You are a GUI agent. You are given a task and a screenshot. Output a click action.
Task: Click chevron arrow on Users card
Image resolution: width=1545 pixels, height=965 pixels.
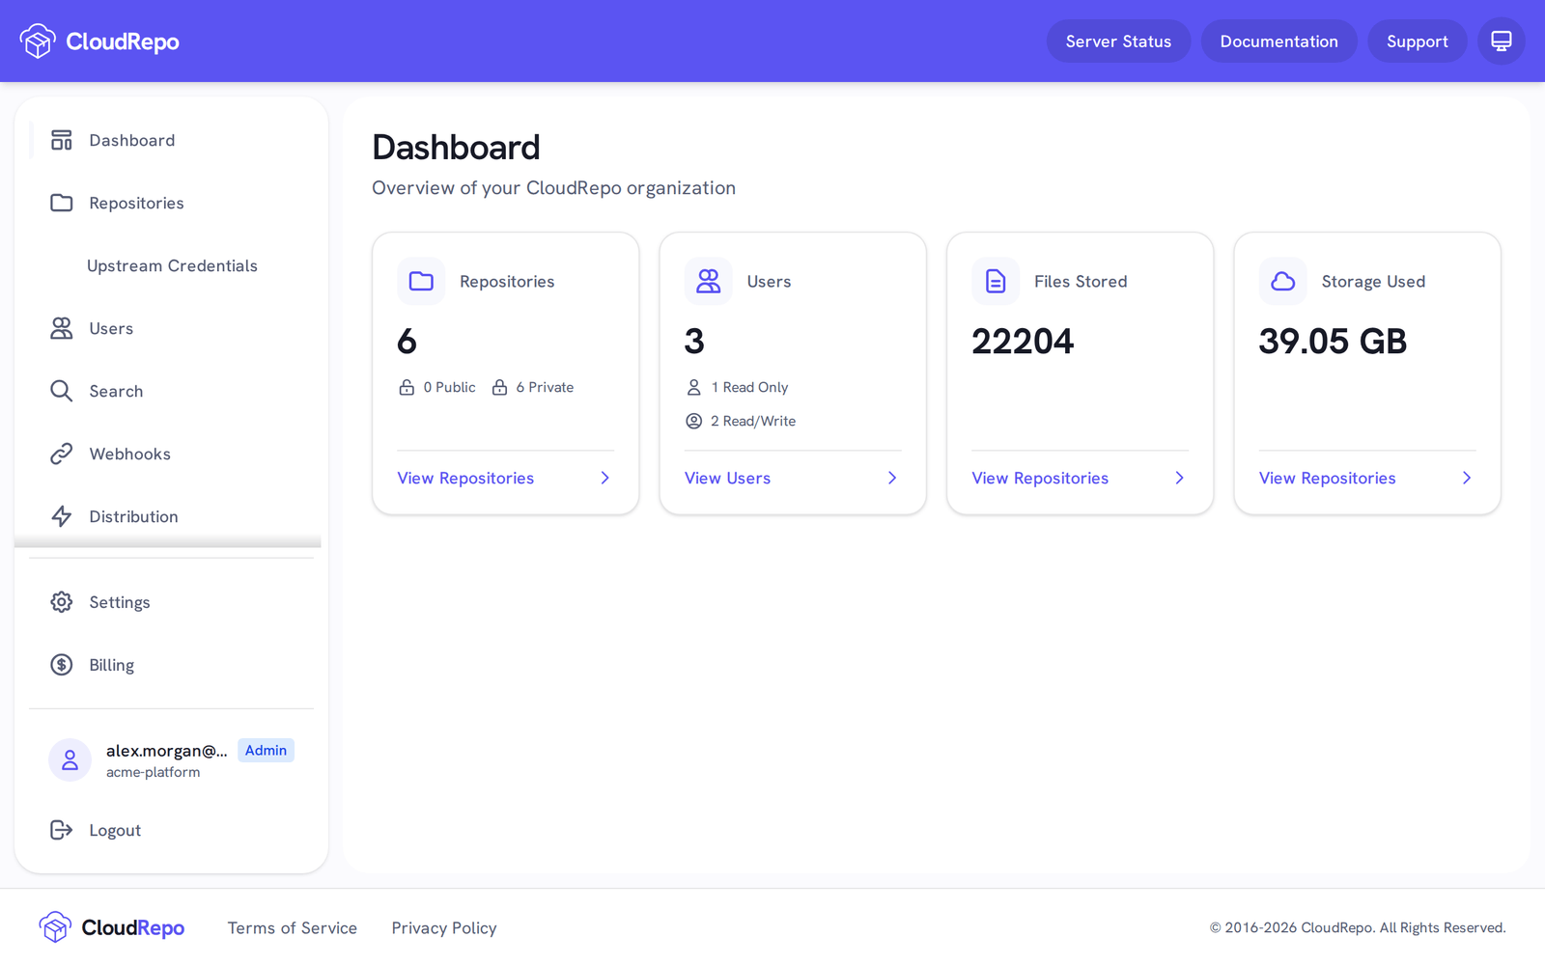(892, 479)
